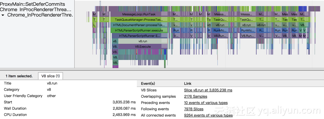Click the Title row label

click(8, 83)
